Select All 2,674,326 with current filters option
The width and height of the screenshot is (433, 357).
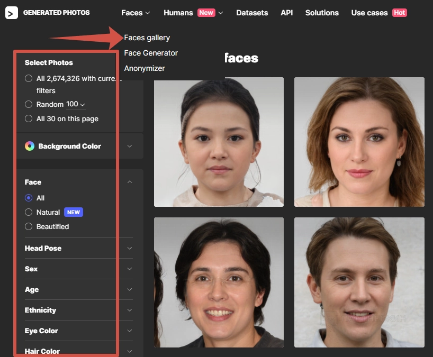click(29, 78)
